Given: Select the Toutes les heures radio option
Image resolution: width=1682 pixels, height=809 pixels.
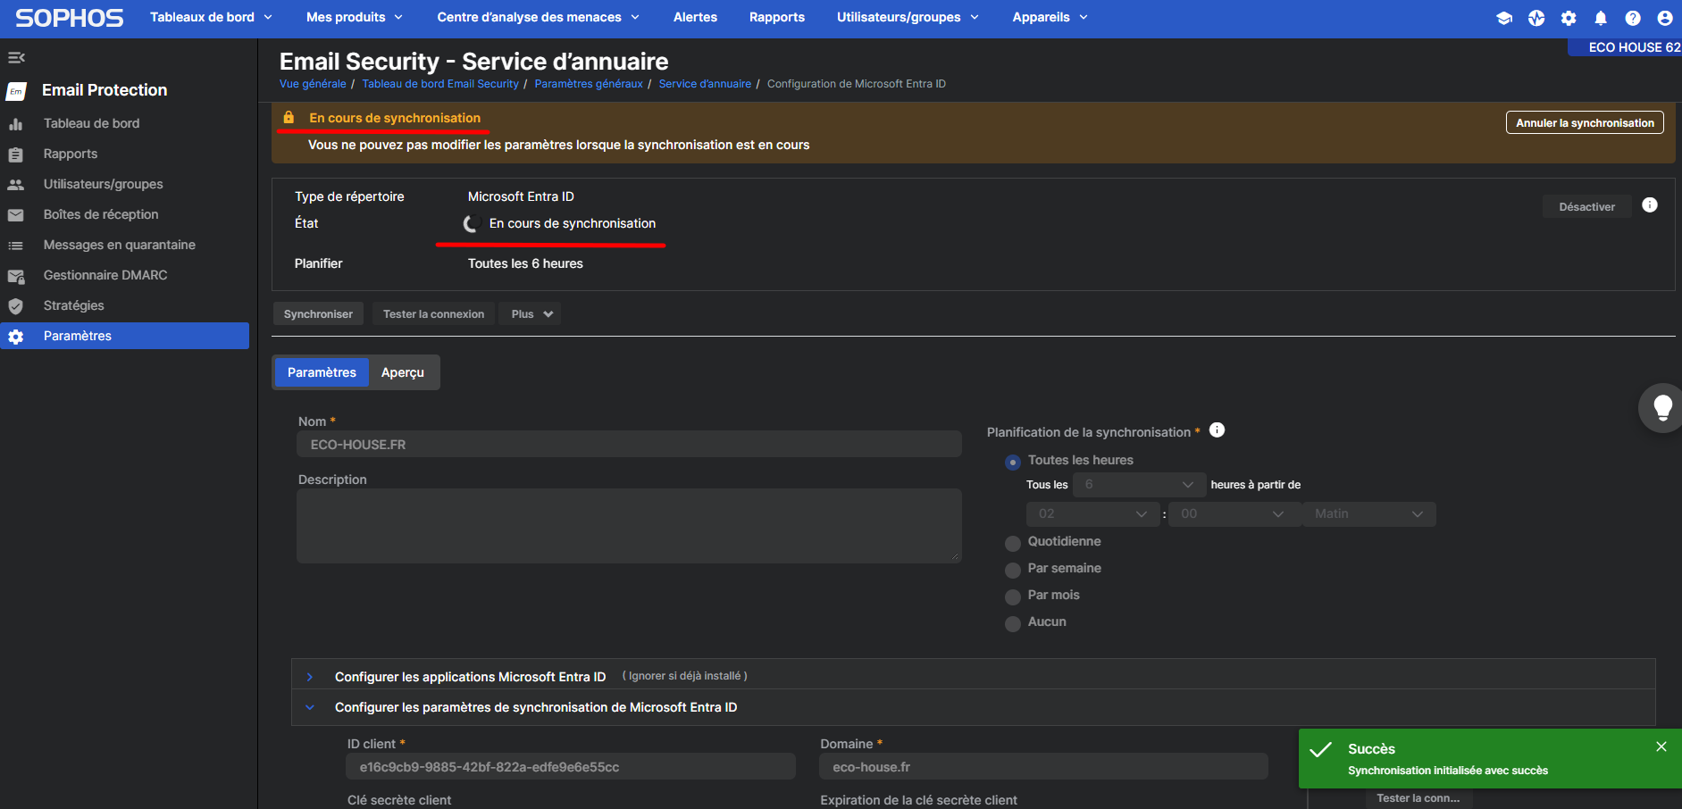Looking at the screenshot, I should tap(1013, 462).
